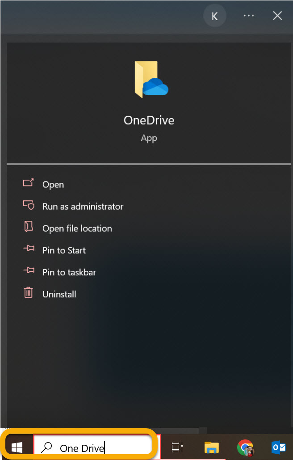Choose Pin to taskbar option
This screenshot has height=460, width=293.
69,272
